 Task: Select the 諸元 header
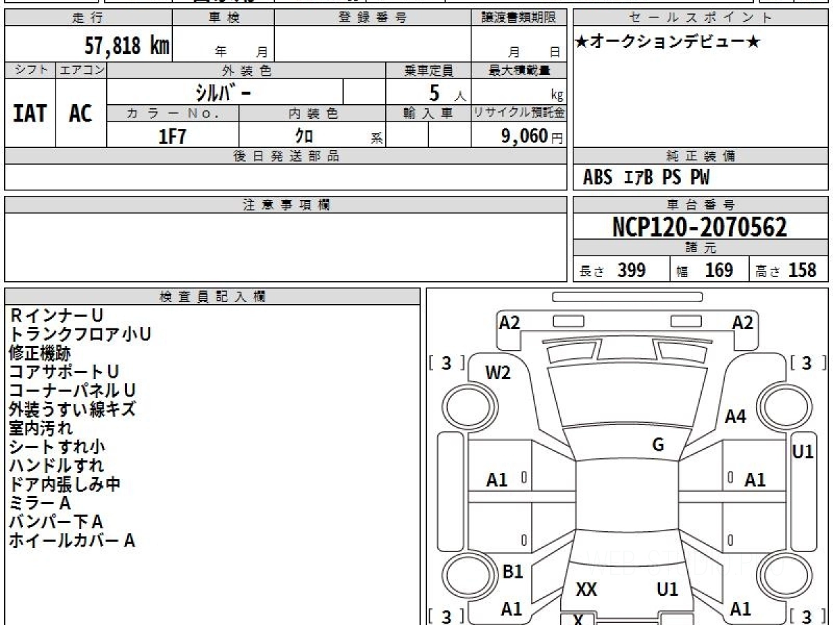pyautogui.click(x=700, y=248)
